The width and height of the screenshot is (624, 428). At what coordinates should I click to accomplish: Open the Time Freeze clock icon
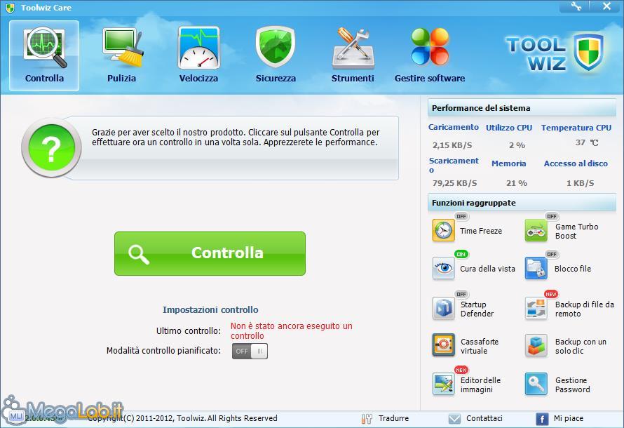(x=443, y=230)
